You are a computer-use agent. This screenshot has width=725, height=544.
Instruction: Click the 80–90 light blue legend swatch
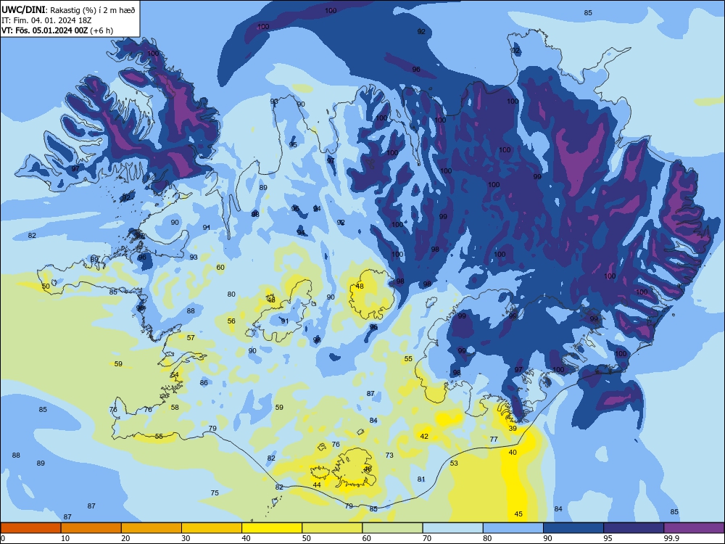click(513, 528)
